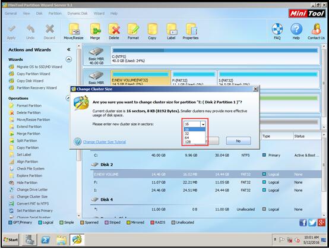Select the Merge toolbar icon
This screenshot has width=329, height=249.
95,29
